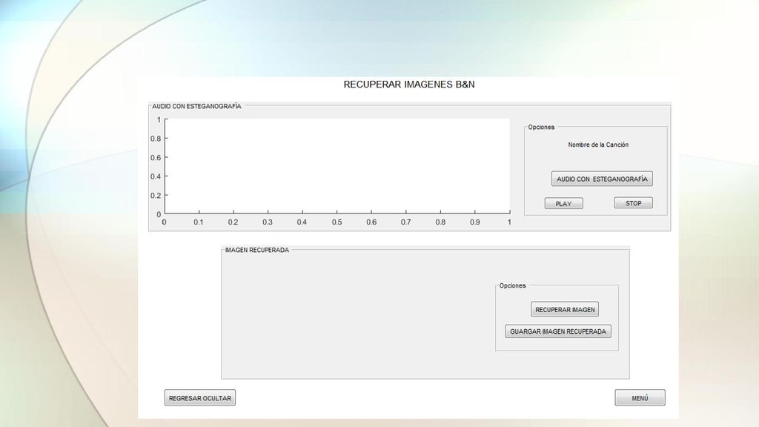Click the y-axis tick label 0.6
Viewport: 759px width, 427px height.
coord(156,157)
